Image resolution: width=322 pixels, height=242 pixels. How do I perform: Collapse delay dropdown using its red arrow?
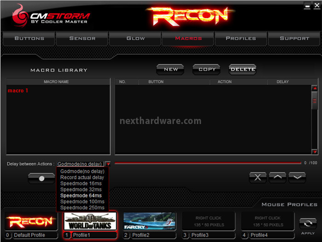pos(108,164)
